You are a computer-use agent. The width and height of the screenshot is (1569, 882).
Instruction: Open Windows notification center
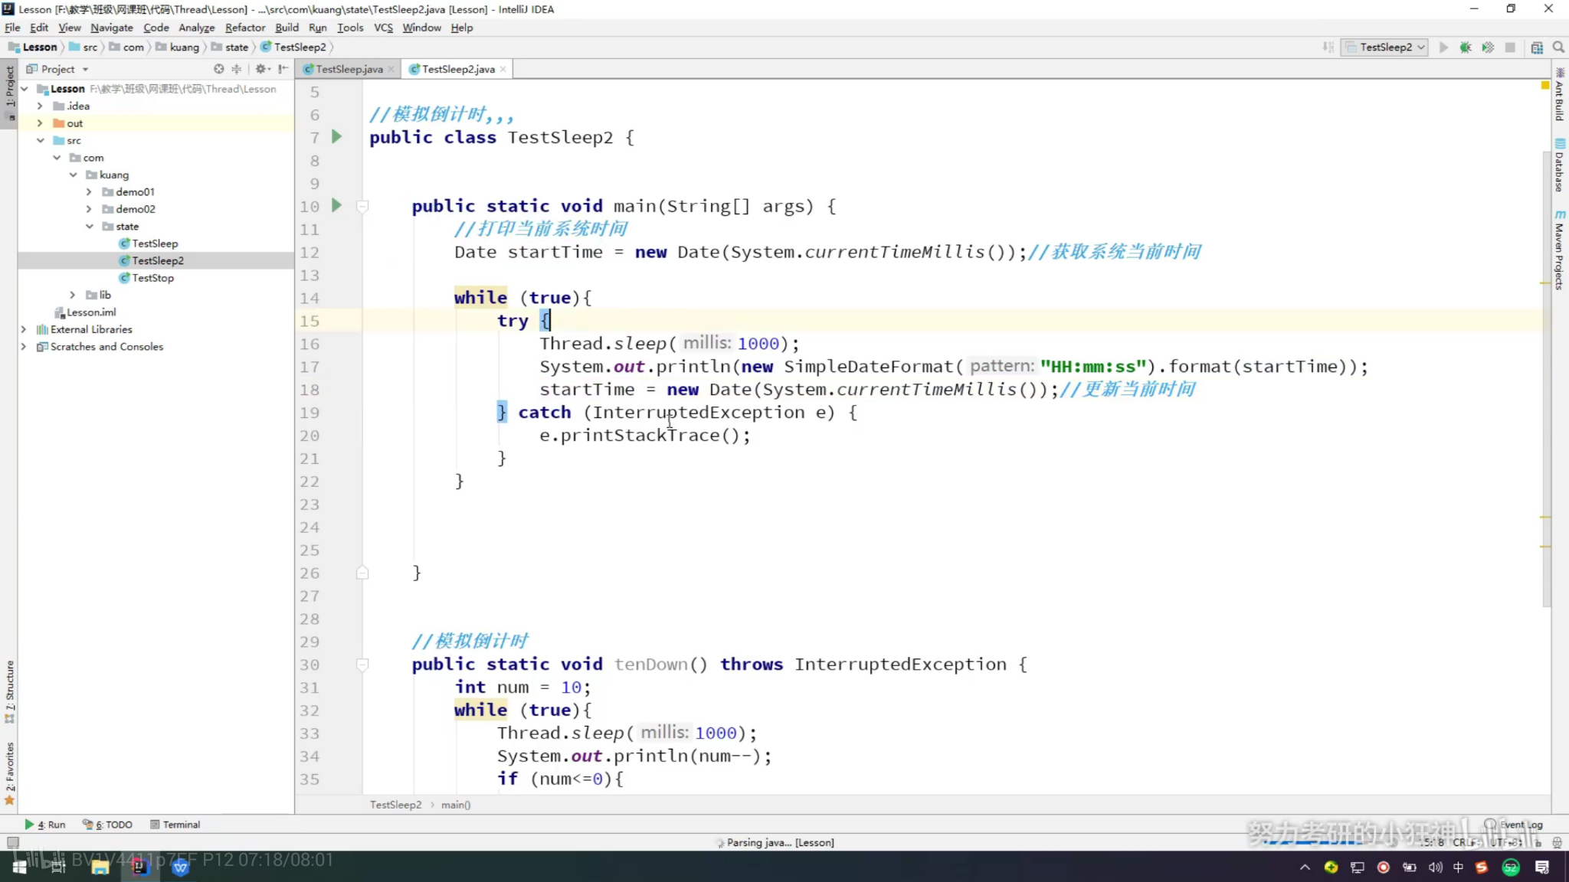1542,867
